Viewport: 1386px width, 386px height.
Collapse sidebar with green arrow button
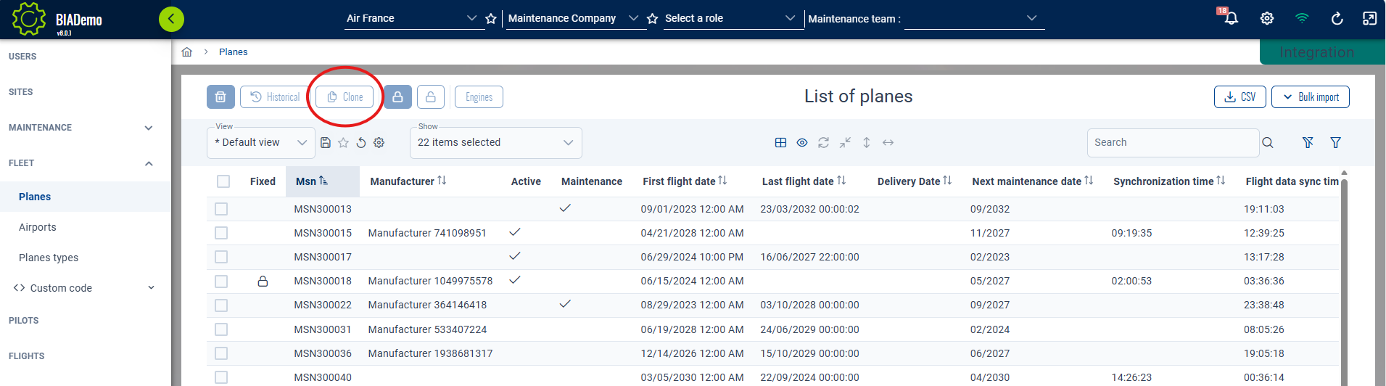(x=171, y=19)
